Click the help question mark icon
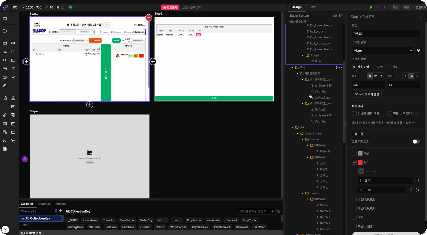This screenshot has height=235, width=427. pyautogui.click(x=5, y=229)
